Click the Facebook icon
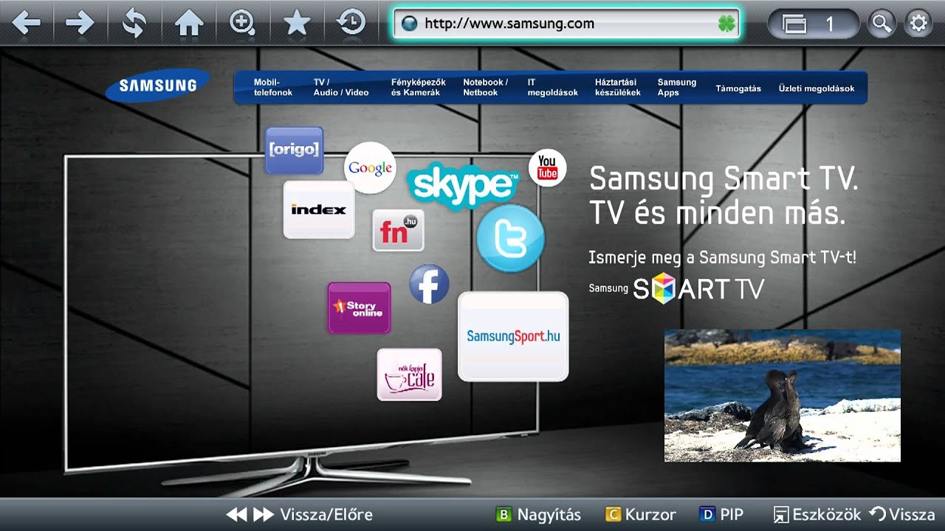The height and width of the screenshot is (531, 945). 429,284
